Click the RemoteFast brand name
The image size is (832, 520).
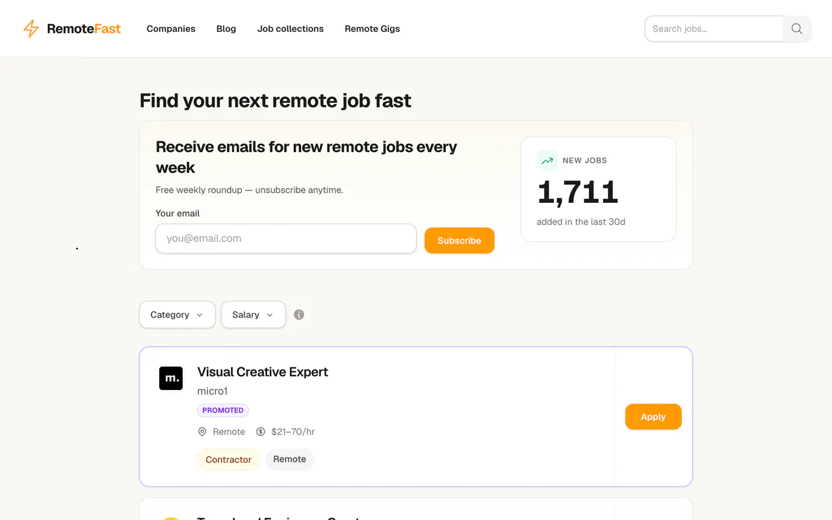point(84,29)
